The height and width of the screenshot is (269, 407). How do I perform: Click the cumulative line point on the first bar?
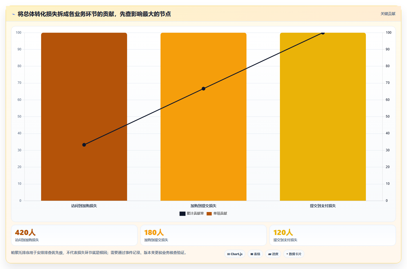coord(84,145)
